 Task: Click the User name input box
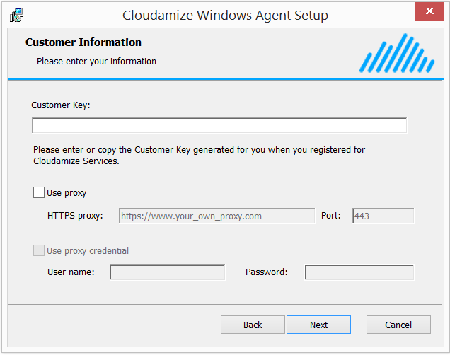[x=168, y=272]
